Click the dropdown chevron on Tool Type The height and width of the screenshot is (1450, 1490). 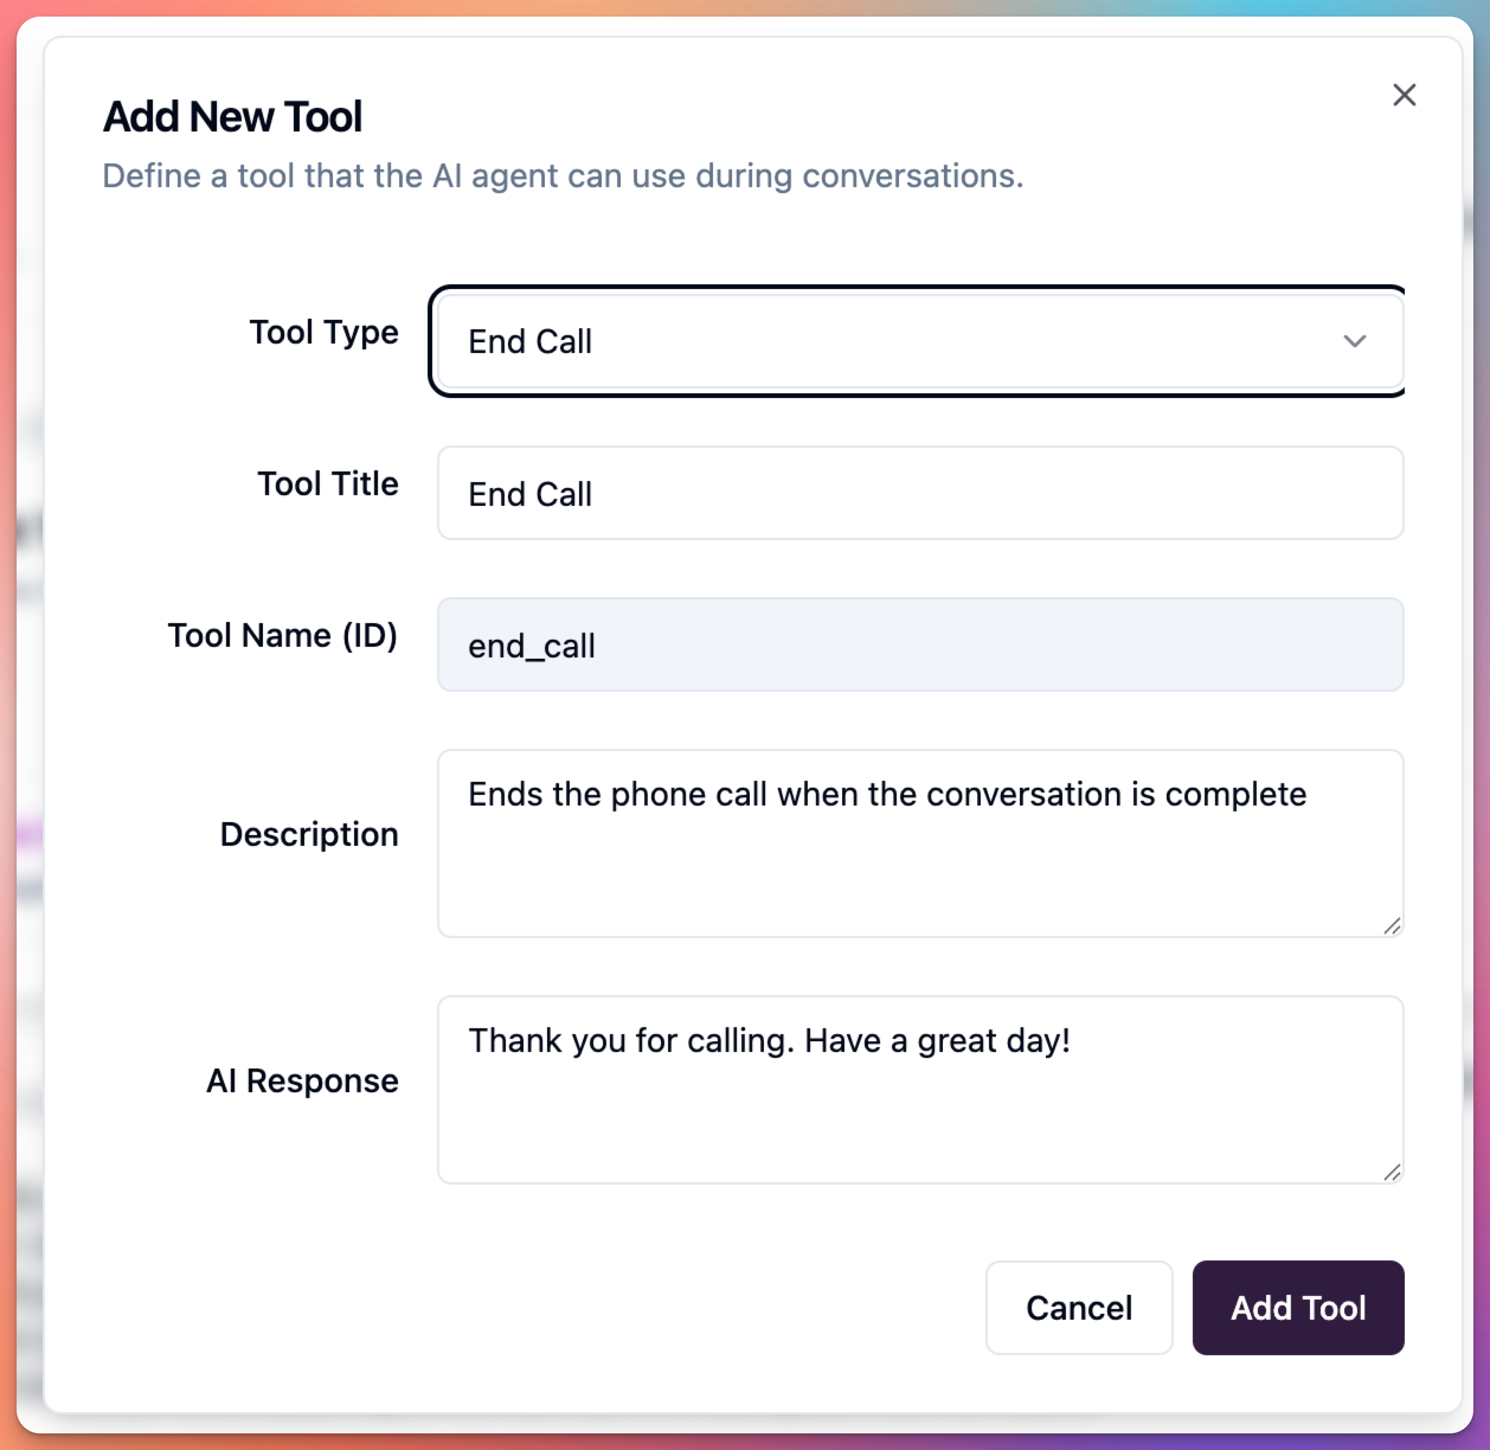click(x=1356, y=342)
